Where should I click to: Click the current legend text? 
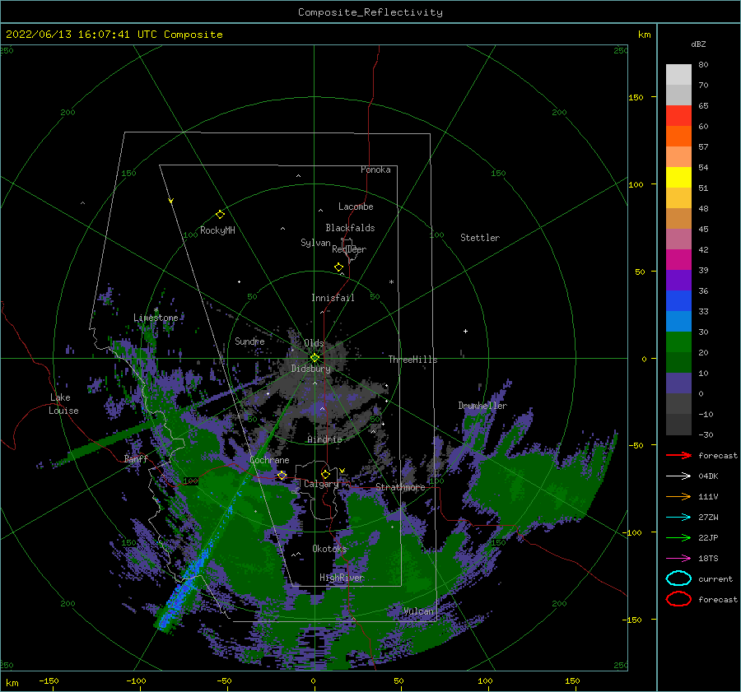pyautogui.click(x=715, y=579)
